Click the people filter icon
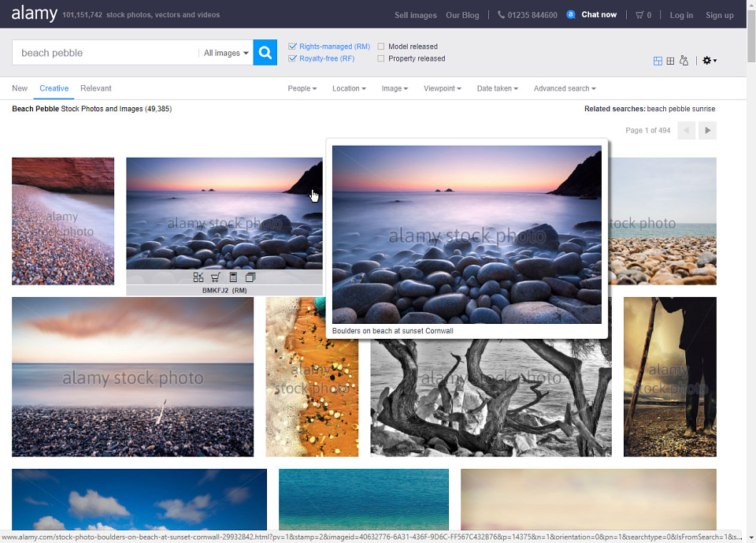Screen dimensions: 756x543 [x=684, y=61]
